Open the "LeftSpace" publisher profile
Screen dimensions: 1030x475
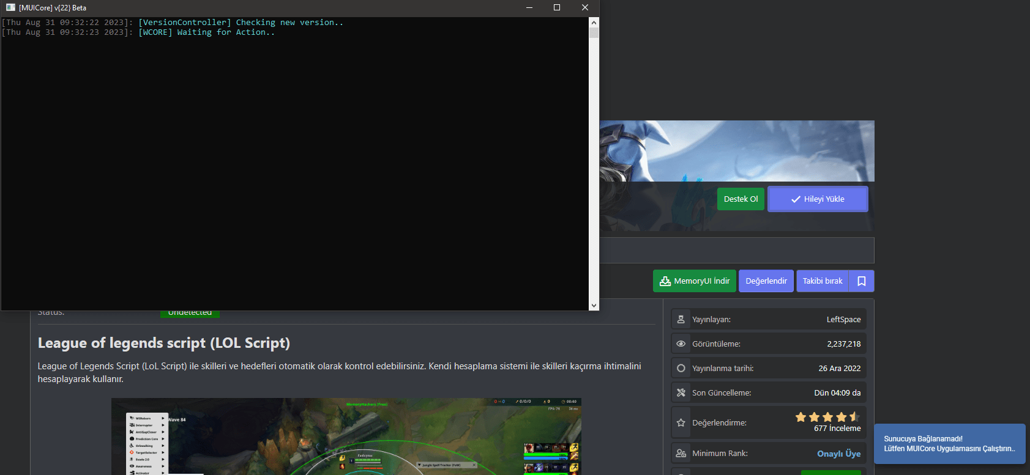(843, 319)
